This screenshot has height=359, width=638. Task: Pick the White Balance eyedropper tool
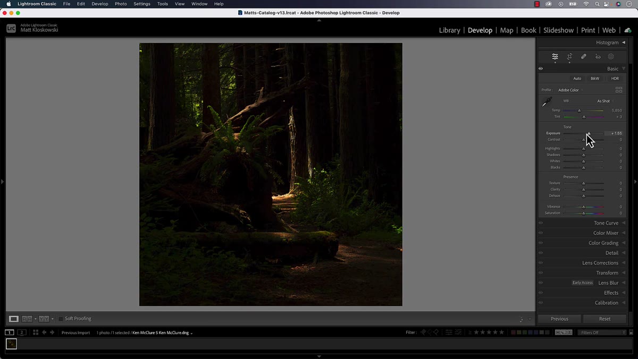click(x=547, y=102)
